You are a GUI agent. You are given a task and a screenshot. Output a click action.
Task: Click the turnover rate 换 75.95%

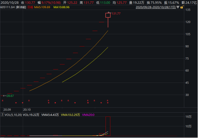[154, 3]
